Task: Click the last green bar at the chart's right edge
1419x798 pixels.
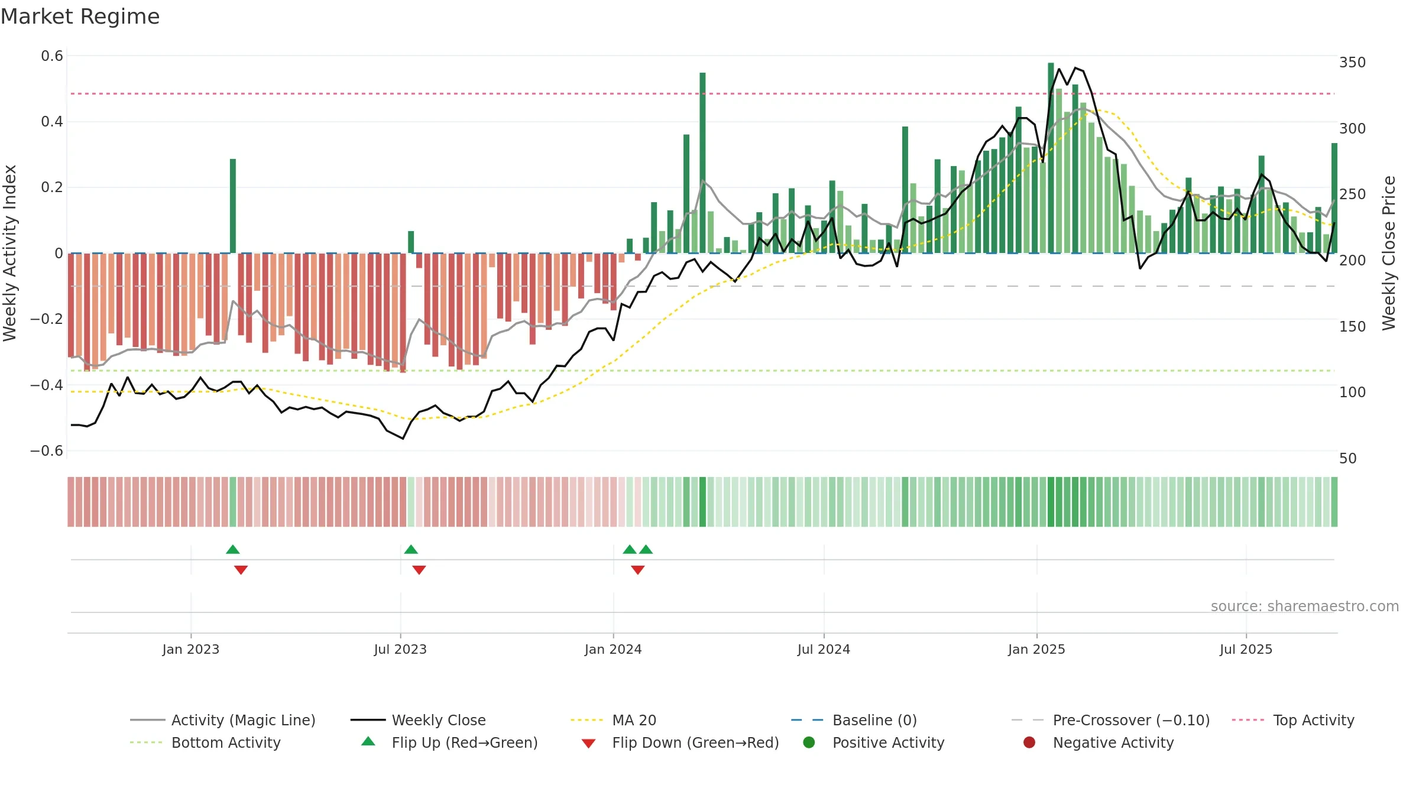Action: (x=1334, y=198)
